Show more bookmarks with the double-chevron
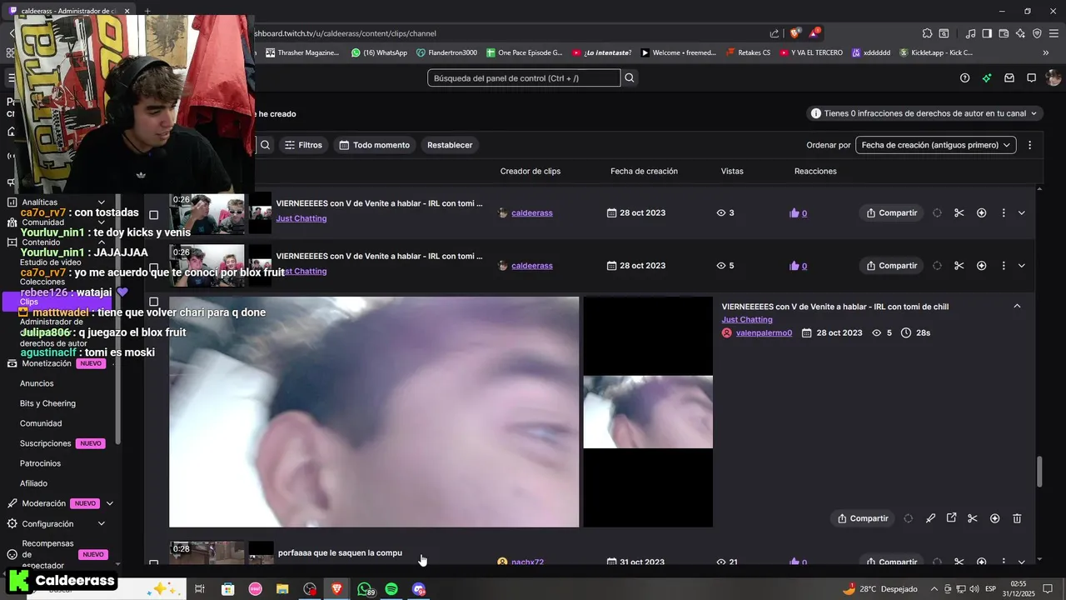 point(1046,52)
